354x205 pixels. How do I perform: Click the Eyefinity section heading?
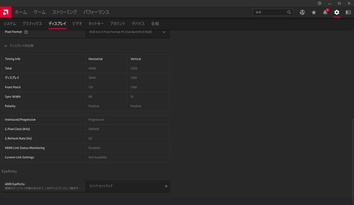(x=9, y=171)
